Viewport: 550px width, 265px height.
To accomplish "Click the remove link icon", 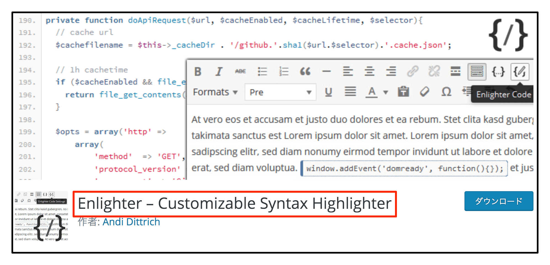I will pos(434,71).
